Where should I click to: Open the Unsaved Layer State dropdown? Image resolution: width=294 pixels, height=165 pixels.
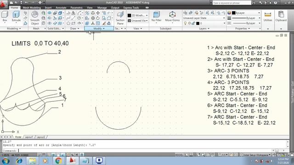tap(204, 18)
